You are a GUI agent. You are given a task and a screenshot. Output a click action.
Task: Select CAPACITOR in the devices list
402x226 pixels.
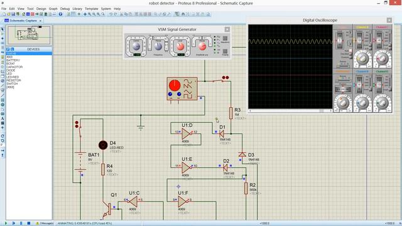pos(29,67)
